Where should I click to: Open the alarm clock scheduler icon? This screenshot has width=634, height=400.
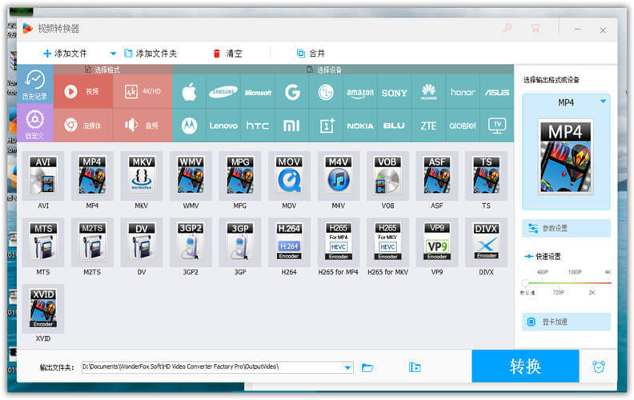pos(599,366)
